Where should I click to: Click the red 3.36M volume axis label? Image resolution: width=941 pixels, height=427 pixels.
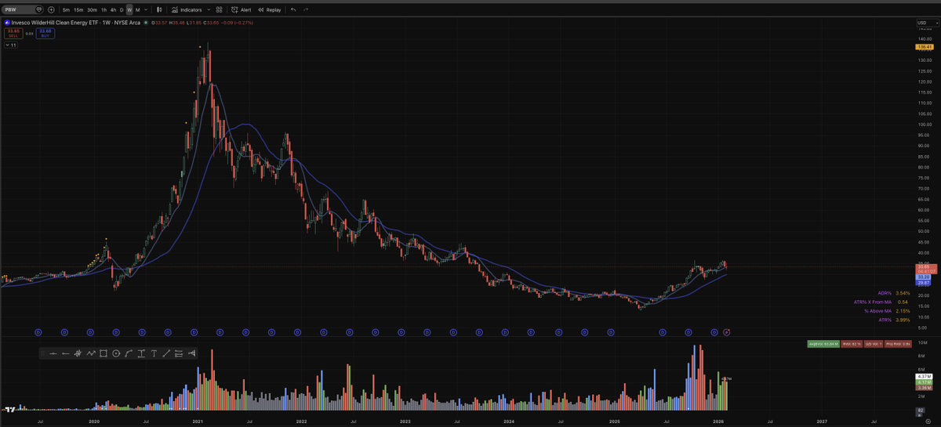tap(924, 388)
